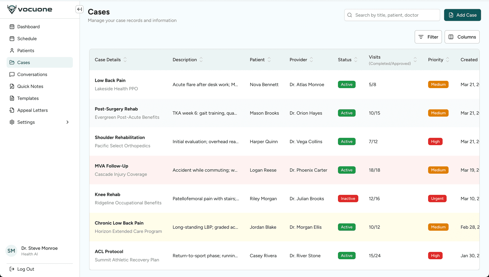Sort cases by the Status column arrows
Screen dimensions: 489x277
tap(356, 60)
